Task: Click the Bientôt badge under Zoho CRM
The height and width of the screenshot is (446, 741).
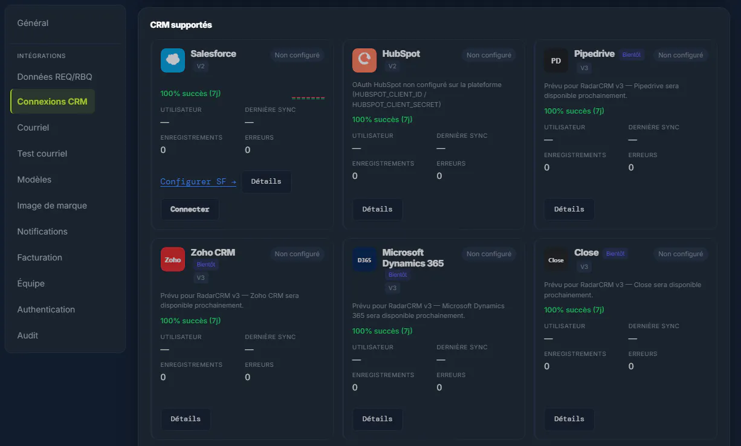Action: tap(207, 265)
